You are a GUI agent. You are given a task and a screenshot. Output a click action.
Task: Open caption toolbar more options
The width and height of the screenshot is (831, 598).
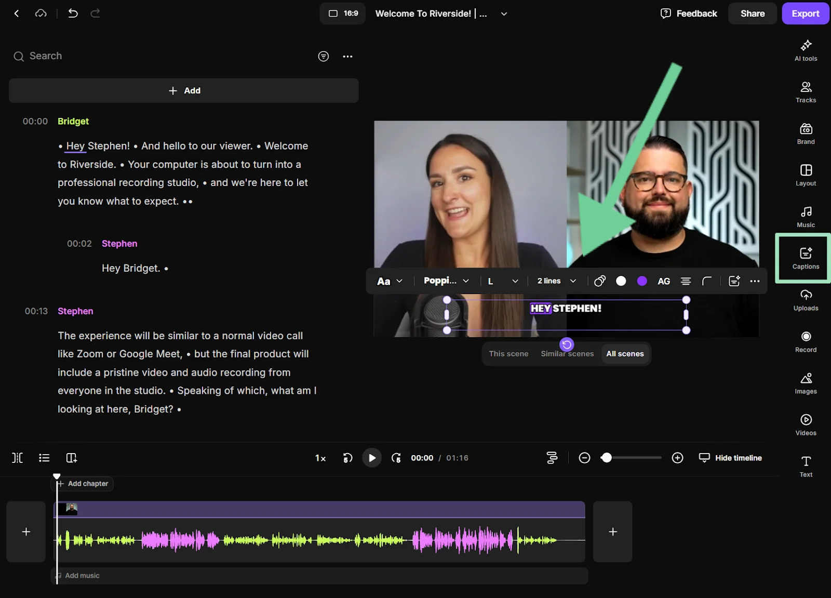[755, 281]
